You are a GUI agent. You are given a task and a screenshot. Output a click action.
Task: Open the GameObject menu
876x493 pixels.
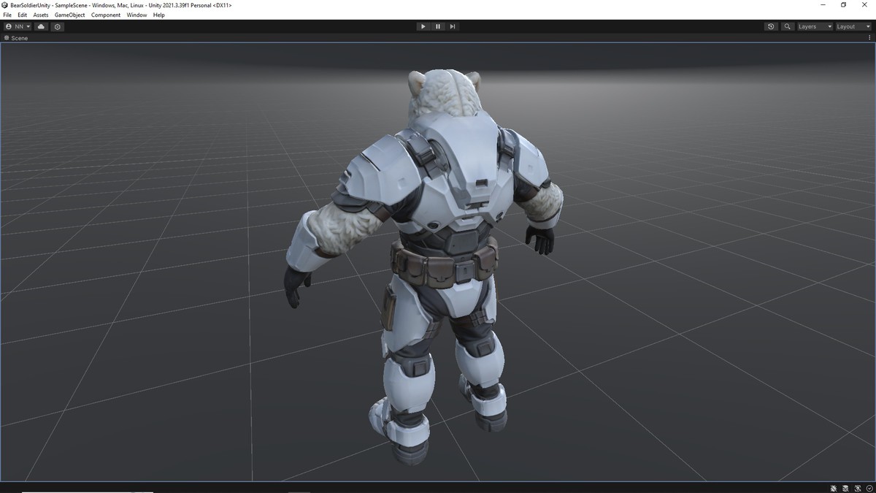click(x=69, y=15)
